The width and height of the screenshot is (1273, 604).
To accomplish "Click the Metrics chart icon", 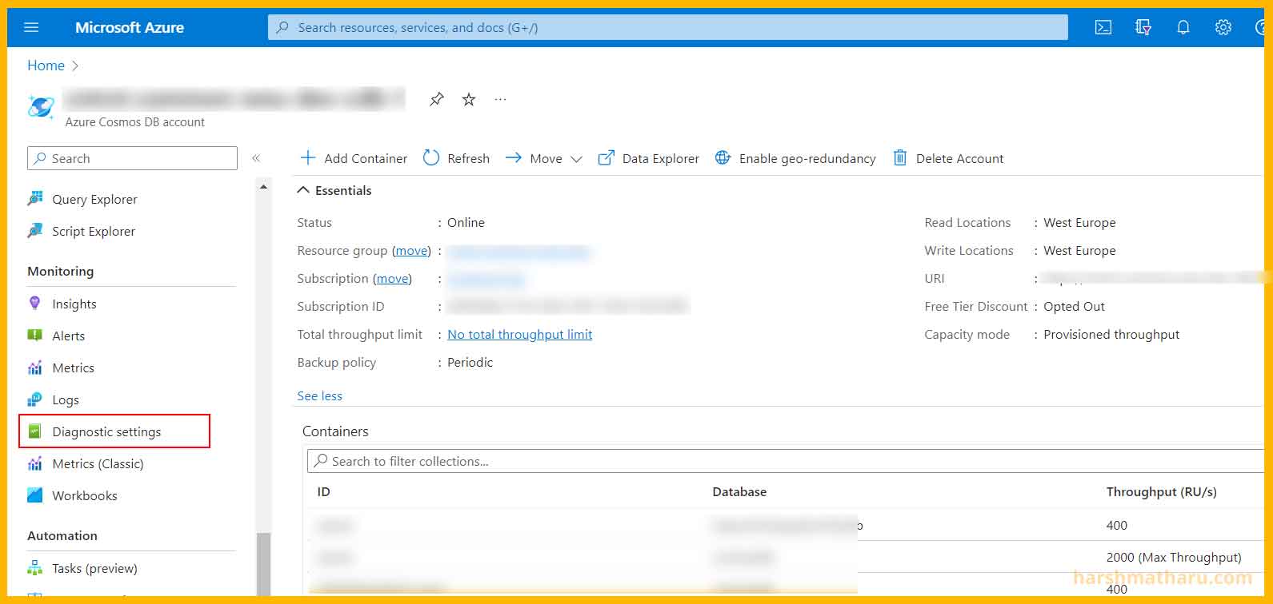I will click(34, 368).
